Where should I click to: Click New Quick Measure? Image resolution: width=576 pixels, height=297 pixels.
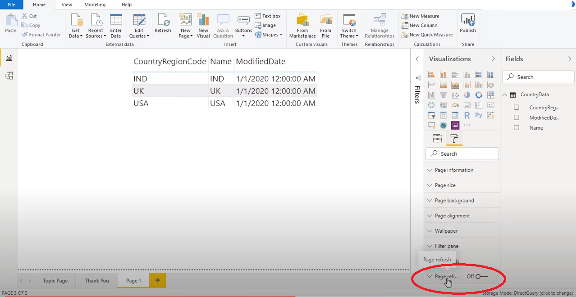(427, 35)
